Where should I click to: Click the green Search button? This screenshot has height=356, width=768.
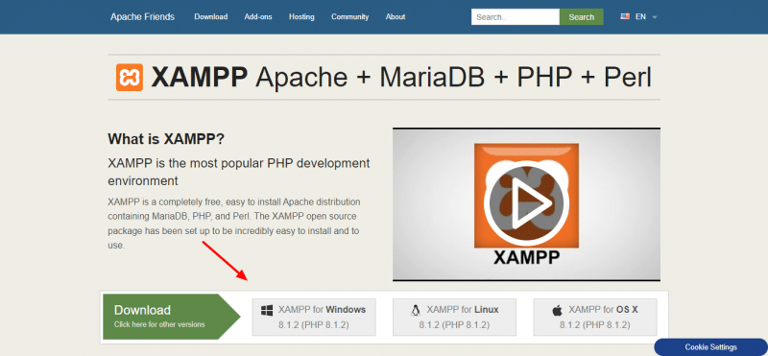coord(582,16)
